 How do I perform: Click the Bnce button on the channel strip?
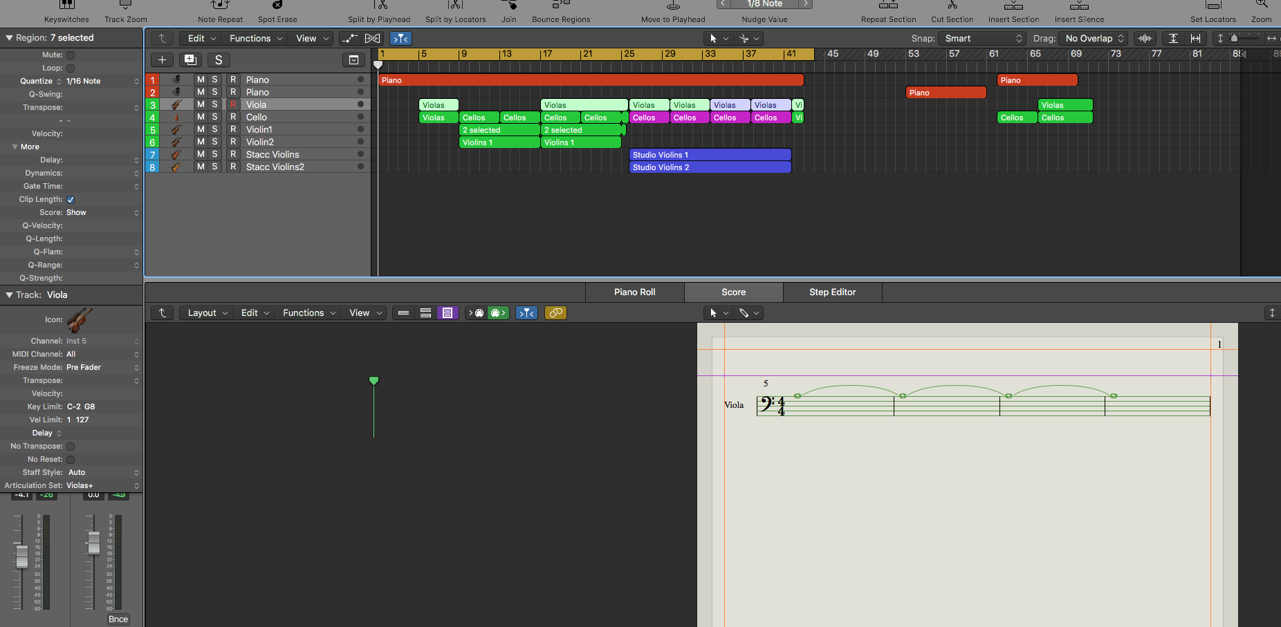(118, 619)
